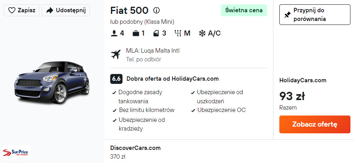Click the airplane pickup location icon

coord(116,55)
